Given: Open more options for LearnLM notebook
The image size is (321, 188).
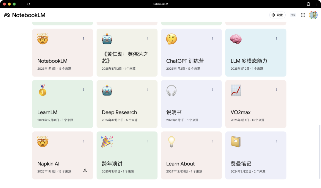Looking at the screenshot, I should [83, 90].
